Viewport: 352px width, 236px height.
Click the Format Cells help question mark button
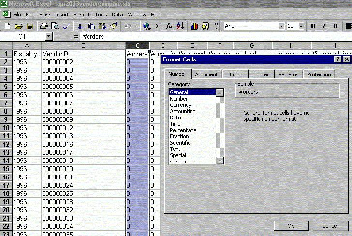tap(337, 59)
